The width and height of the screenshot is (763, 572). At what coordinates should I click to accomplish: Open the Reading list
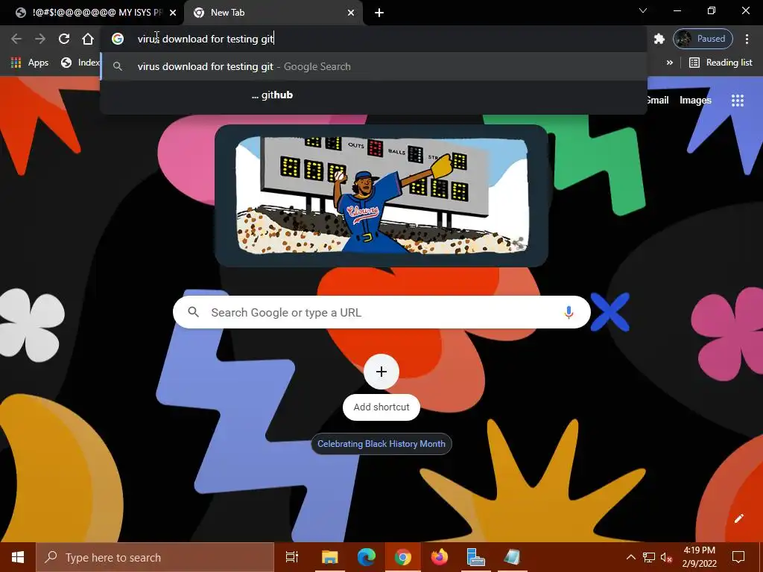coord(721,63)
